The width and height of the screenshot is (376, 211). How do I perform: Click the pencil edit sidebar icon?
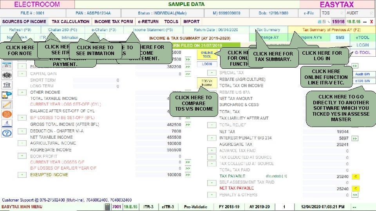click(x=7, y=104)
